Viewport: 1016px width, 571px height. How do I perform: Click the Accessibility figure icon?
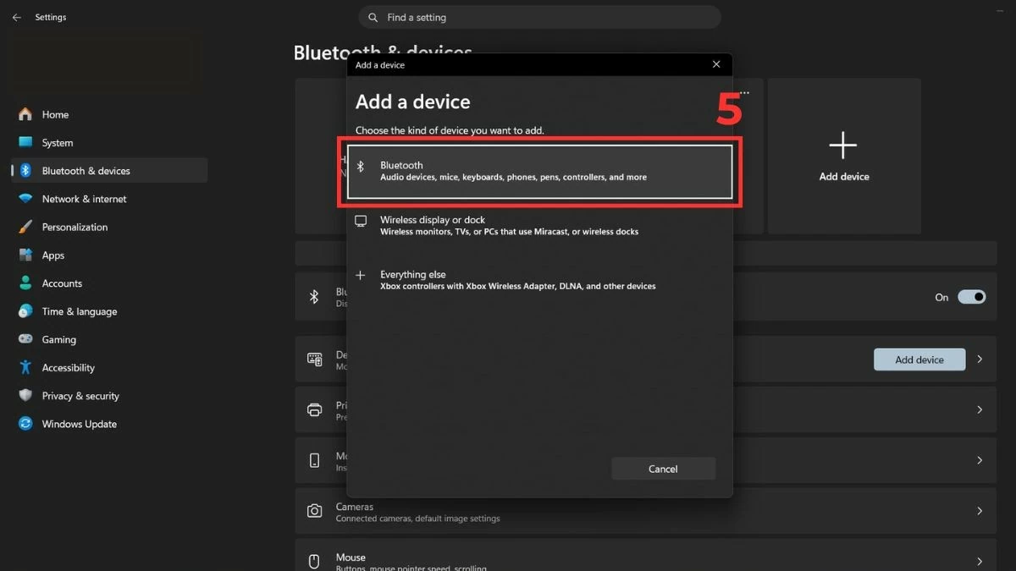point(25,367)
